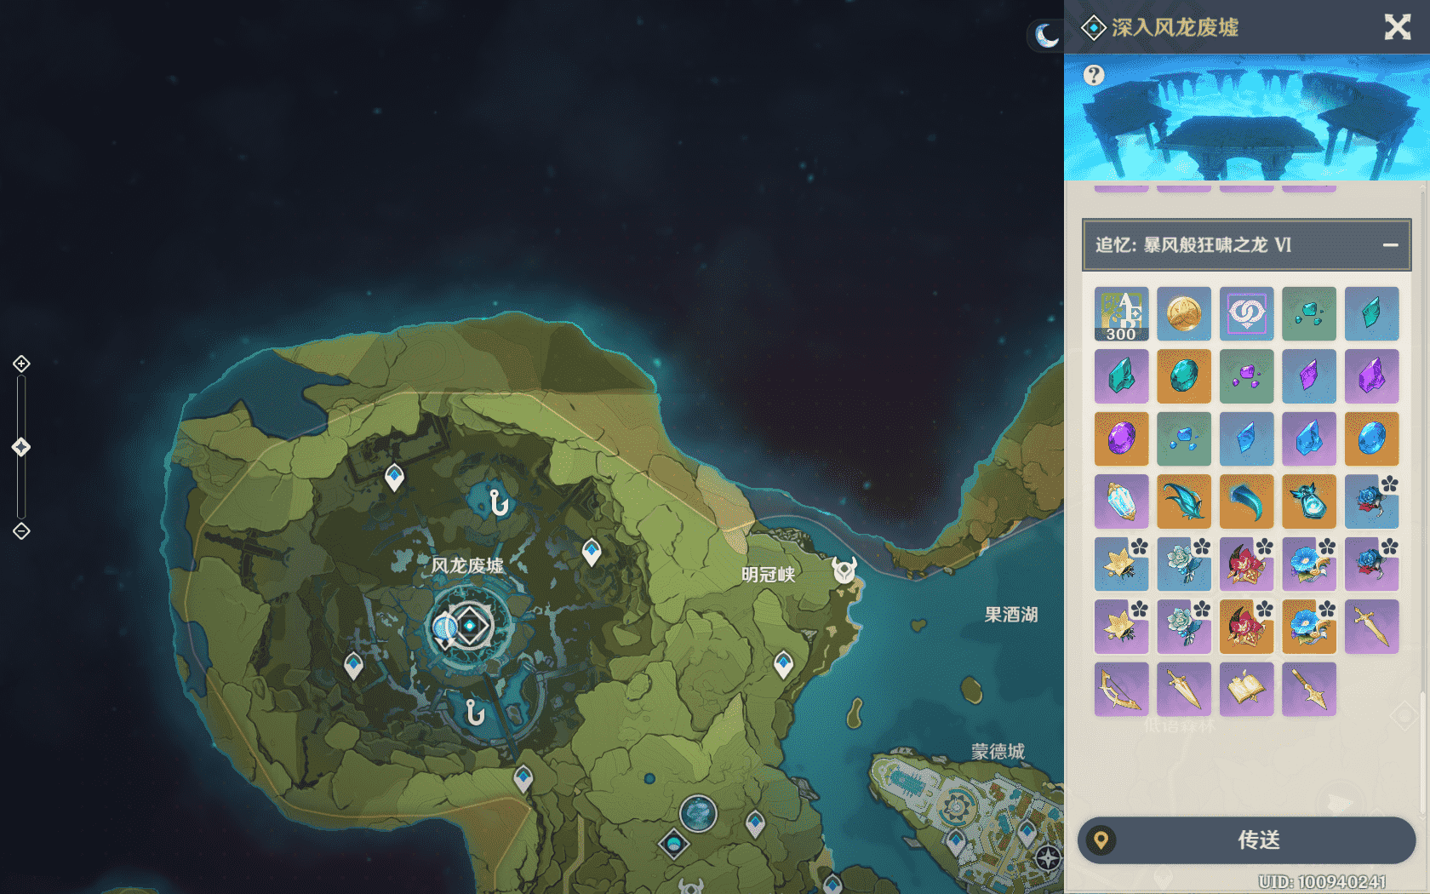Select the teal turquoise chunk on purple

[1121, 376]
